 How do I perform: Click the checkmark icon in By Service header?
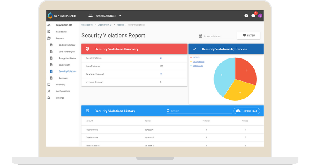[195, 49]
